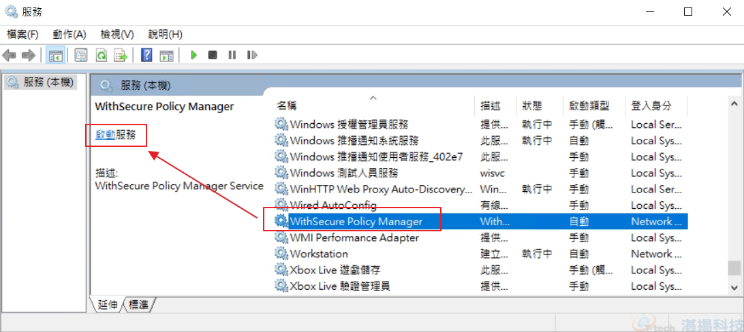This screenshot has height=332, width=744.
Task: Maximize the 服務 window
Action: tap(687, 12)
